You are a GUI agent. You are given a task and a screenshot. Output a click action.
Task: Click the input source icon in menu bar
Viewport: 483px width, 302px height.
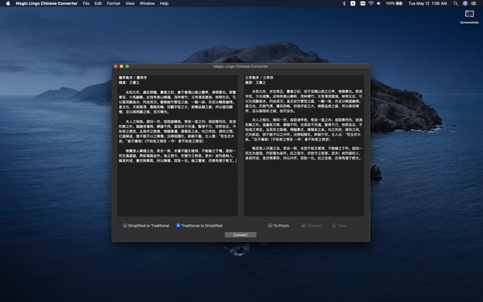(x=353, y=4)
